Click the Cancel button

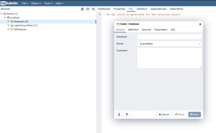pyautogui.click(x=164, y=114)
